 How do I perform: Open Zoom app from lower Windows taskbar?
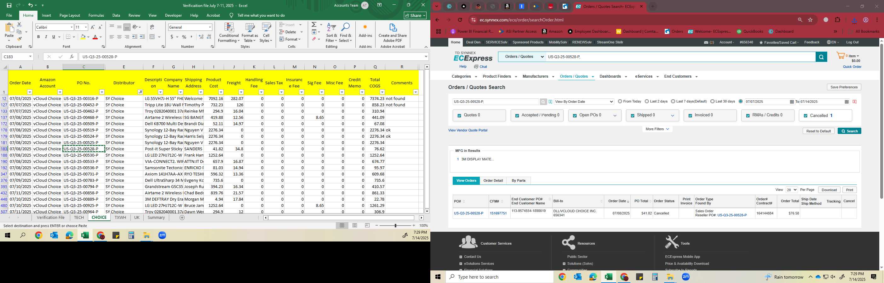coord(686,277)
